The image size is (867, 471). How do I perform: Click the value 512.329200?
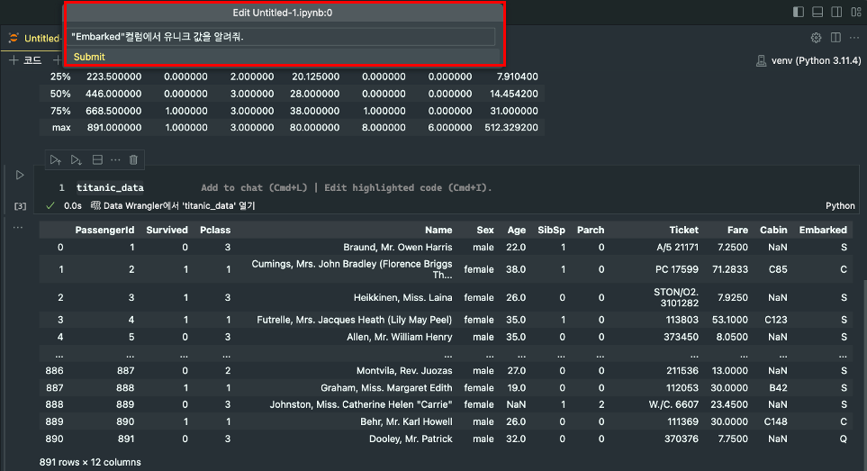(x=511, y=127)
